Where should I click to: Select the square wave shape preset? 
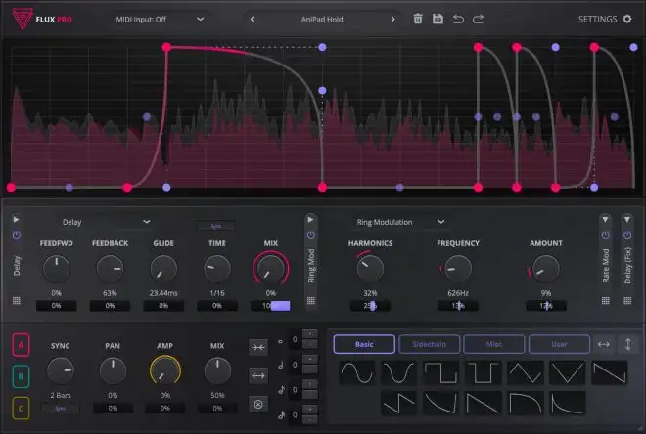tap(441, 372)
